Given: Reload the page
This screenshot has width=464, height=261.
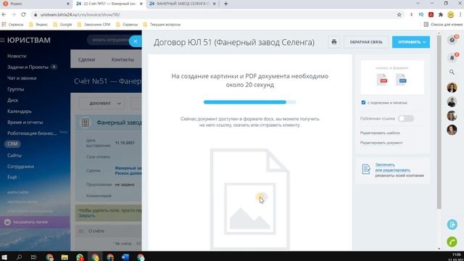Looking at the screenshot, I should click(23, 14).
